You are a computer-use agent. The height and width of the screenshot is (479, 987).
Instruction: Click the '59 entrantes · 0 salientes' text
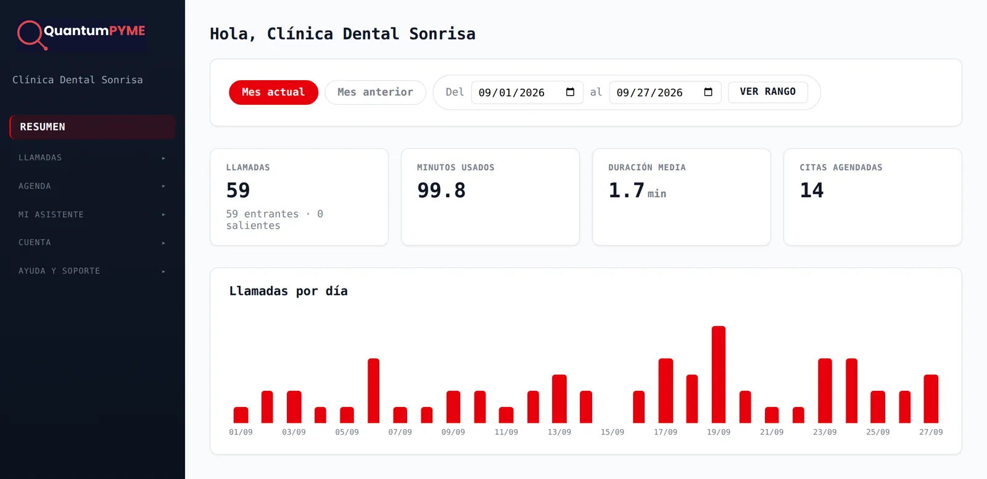click(275, 219)
